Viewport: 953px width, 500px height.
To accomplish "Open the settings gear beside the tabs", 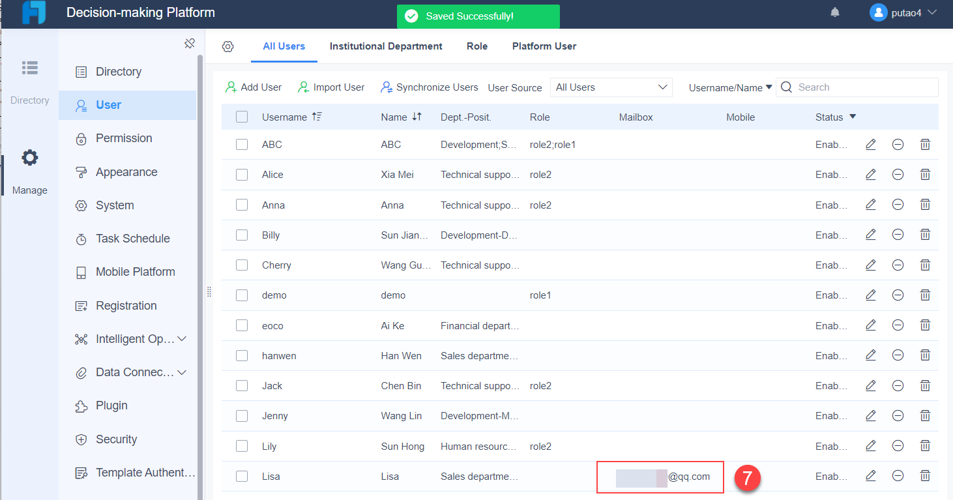I will (227, 46).
